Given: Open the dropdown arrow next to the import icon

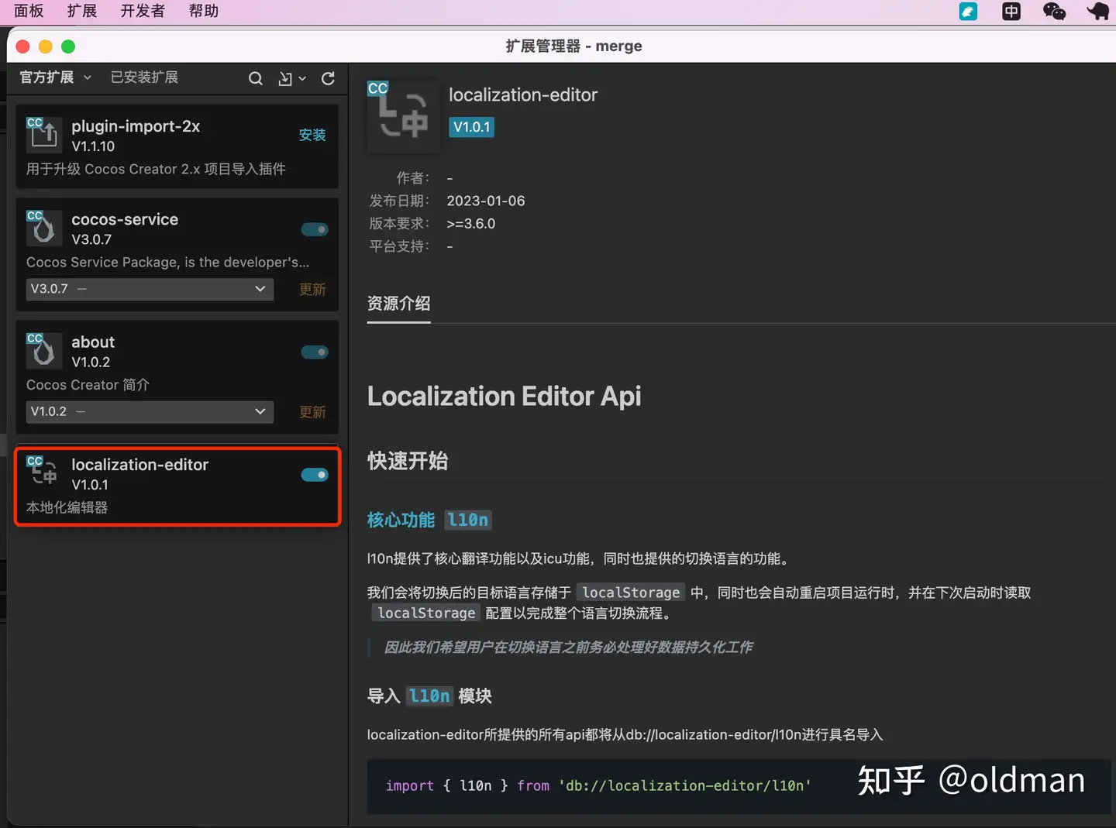Looking at the screenshot, I should tap(302, 78).
